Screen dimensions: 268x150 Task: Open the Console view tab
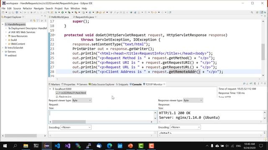tap(136, 84)
